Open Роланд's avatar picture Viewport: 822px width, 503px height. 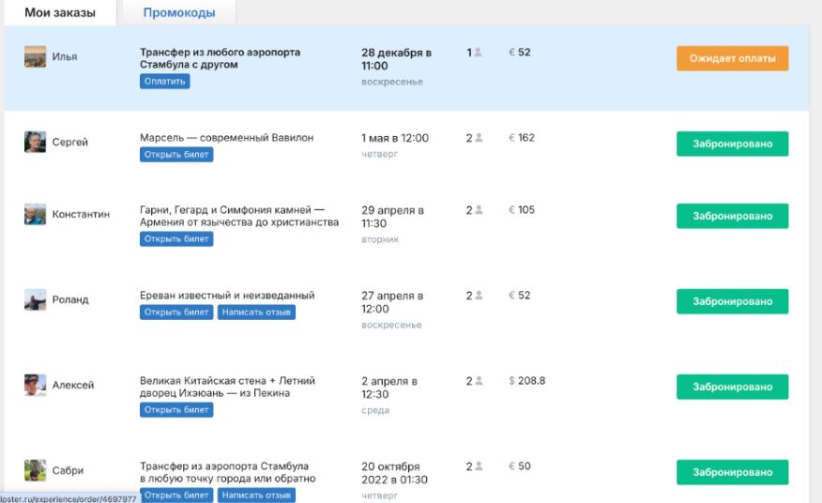click(x=35, y=300)
